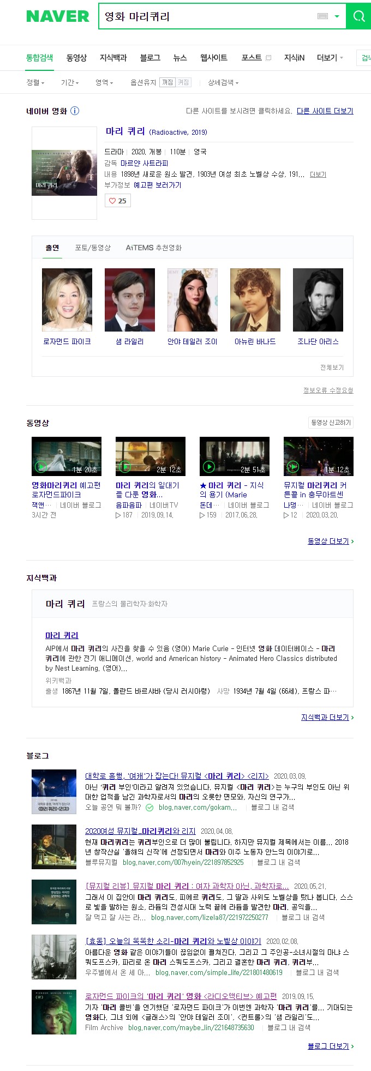The image size is (371, 1071).
Task: Switch to the 지식iN tab
Action: point(294,58)
